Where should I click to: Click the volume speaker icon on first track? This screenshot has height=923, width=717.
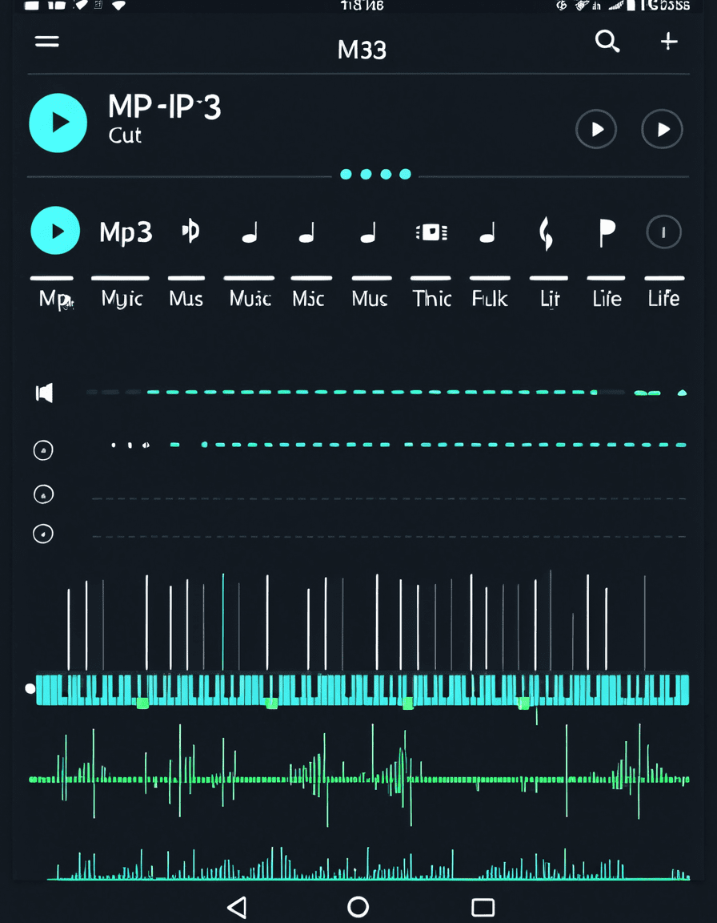(x=45, y=393)
